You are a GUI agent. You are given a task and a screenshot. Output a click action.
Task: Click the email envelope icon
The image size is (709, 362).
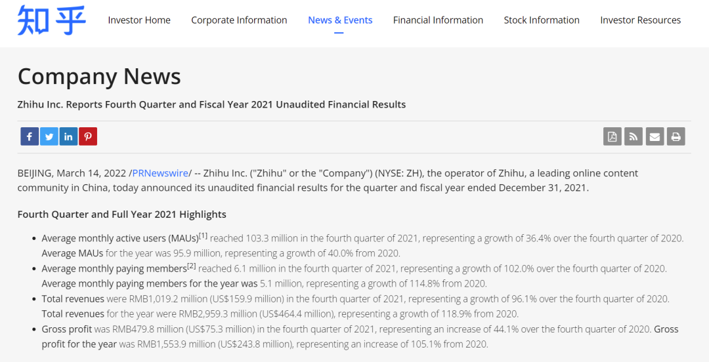click(655, 136)
